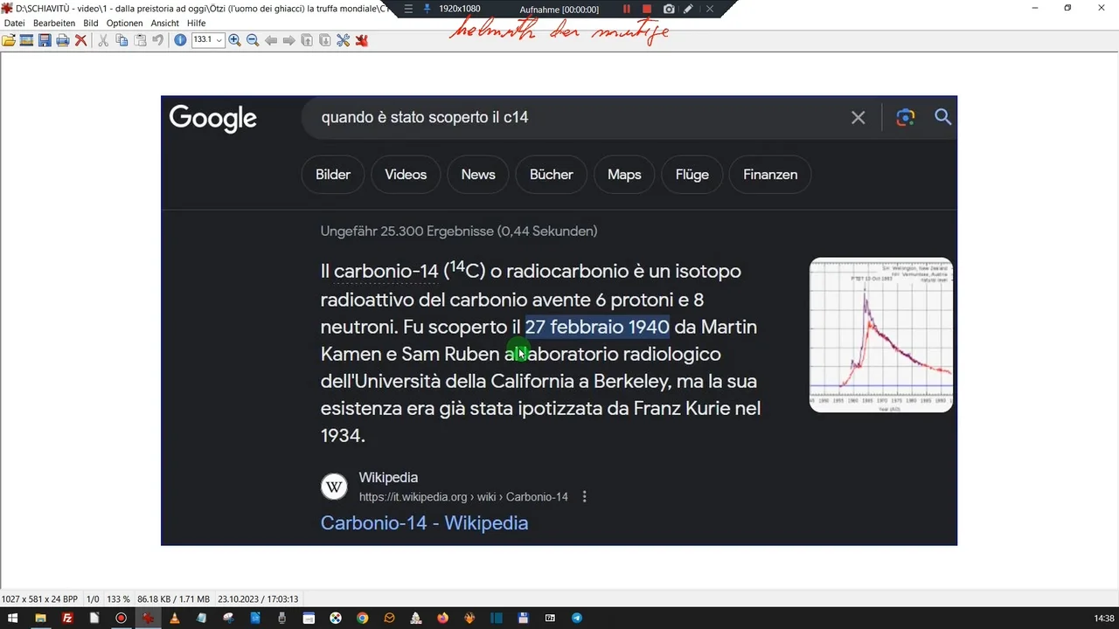
Task: Save image with blue floppy icon
Action: pos(45,40)
